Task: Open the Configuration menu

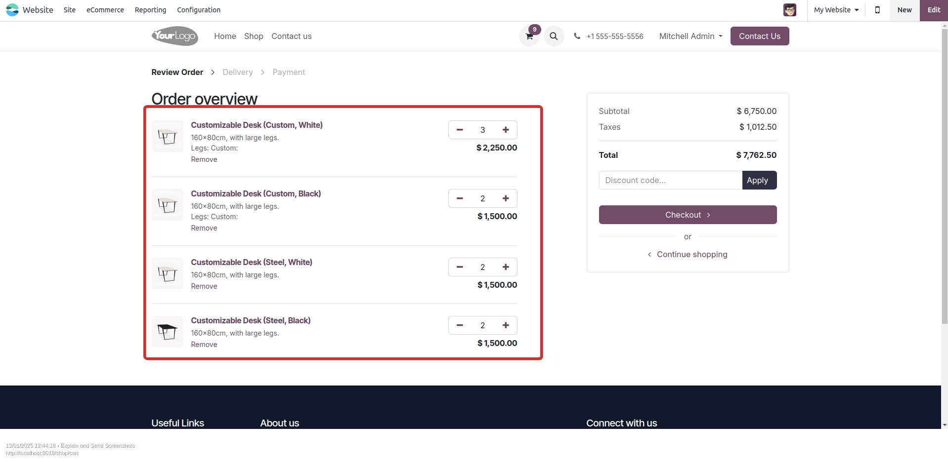Action: click(x=199, y=10)
